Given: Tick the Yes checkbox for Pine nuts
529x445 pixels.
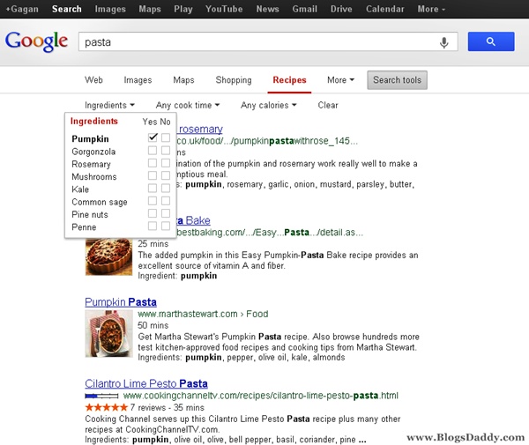Looking at the screenshot, I should (153, 213).
